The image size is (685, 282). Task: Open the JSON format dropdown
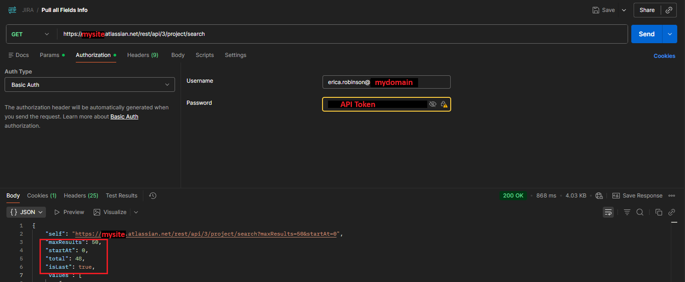(x=27, y=212)
